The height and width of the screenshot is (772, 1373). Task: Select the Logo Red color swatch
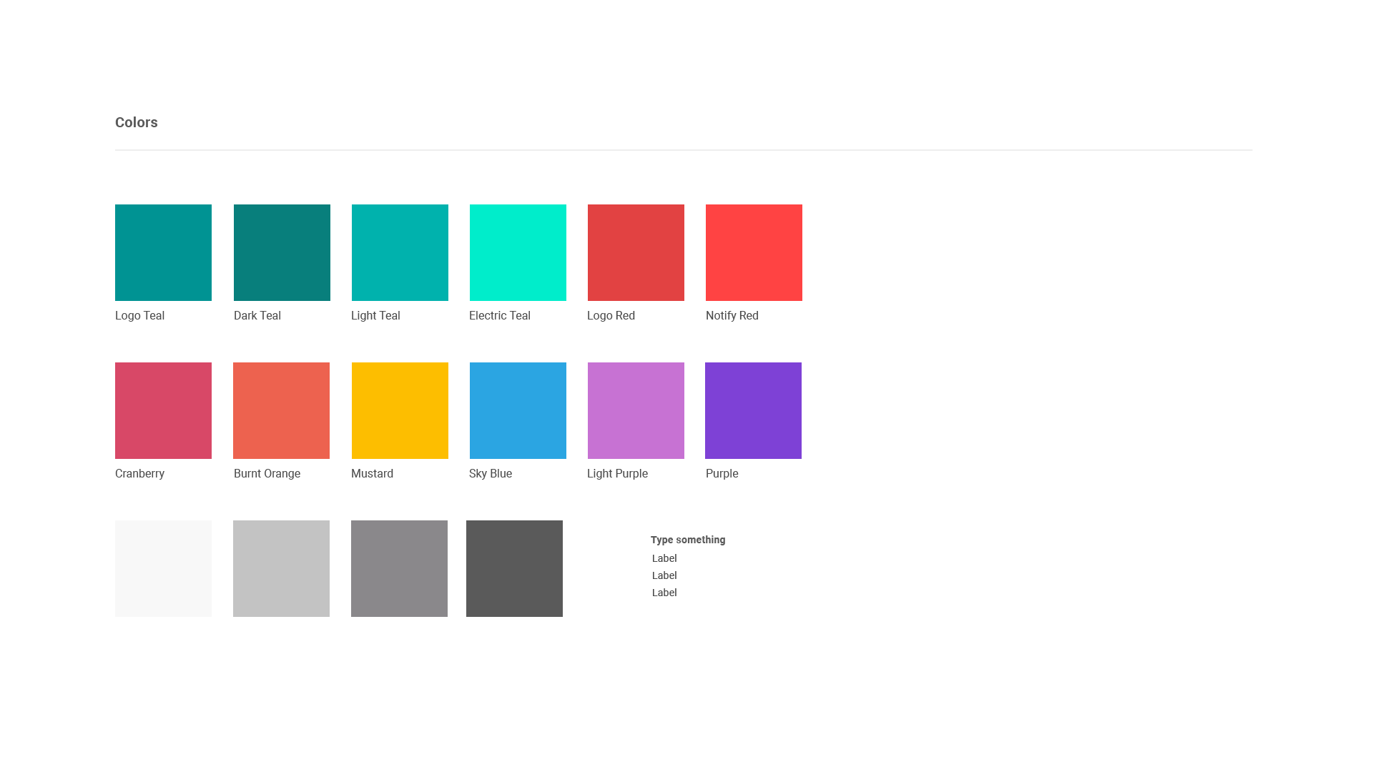coord(636,252)
